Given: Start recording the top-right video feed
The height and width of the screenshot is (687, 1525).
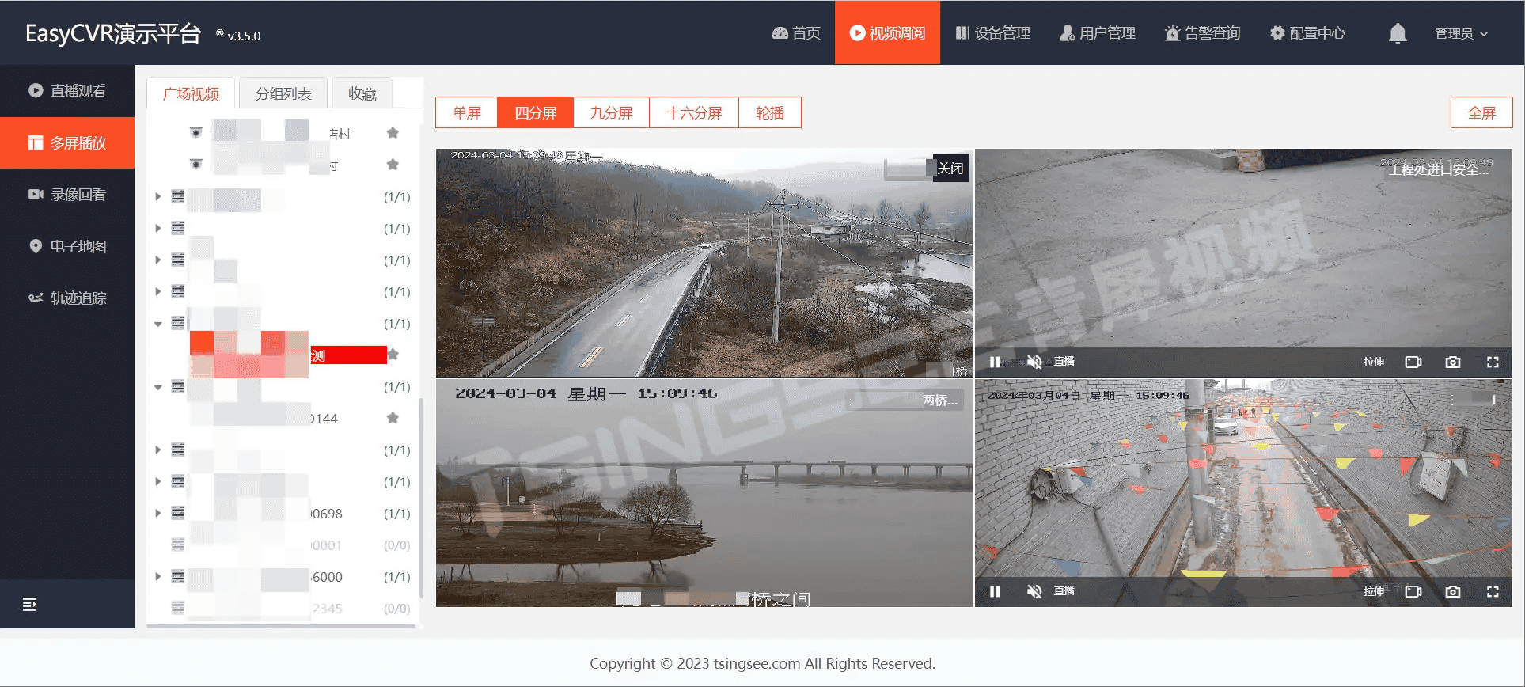Looking at the screenshot, I should [x=1413, y=362].
